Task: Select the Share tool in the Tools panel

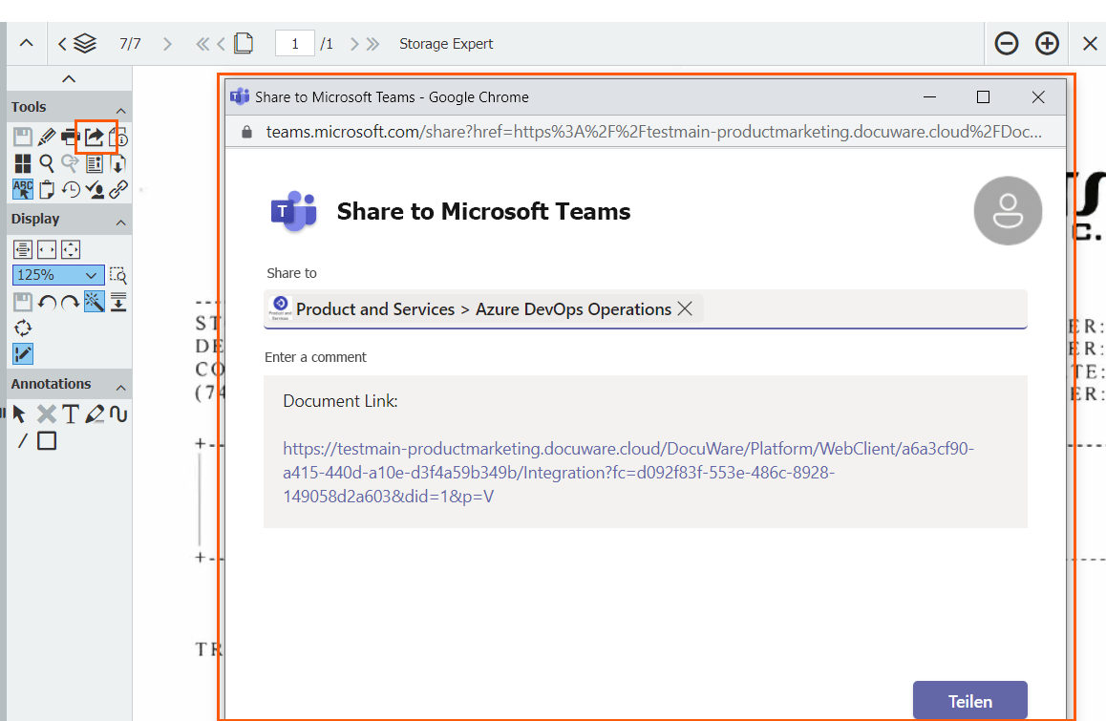Action: (x=94, y=137)
